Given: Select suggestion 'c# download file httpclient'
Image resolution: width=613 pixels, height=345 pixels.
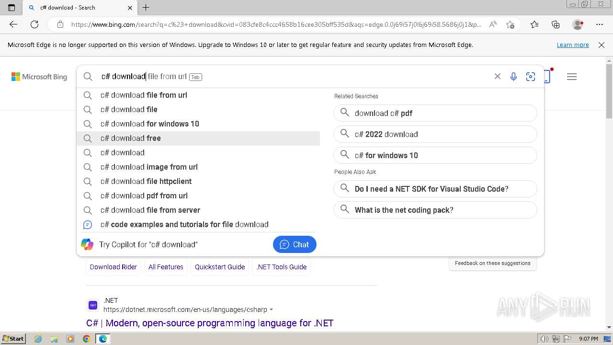Looking at the screenshot, I should coord(198,181).
